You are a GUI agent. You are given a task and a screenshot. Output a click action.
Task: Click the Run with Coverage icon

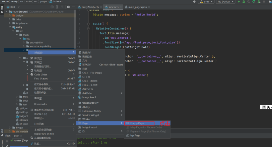(x=248, y=2)
